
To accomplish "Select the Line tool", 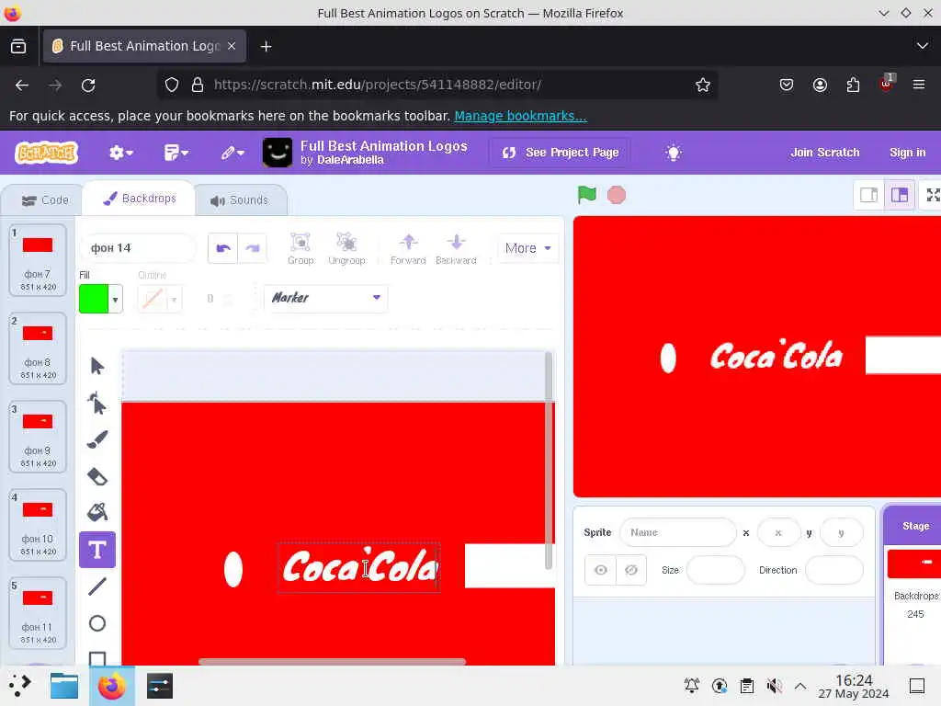I will [x=96, y=586].
